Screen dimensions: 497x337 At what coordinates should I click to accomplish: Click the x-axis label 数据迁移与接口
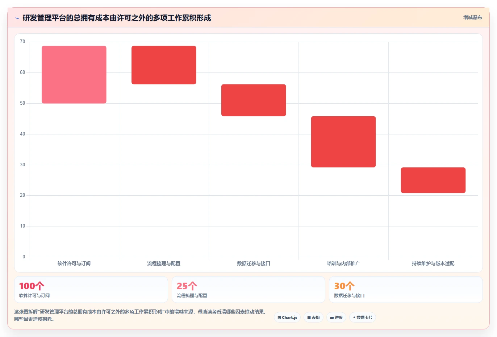254,263
